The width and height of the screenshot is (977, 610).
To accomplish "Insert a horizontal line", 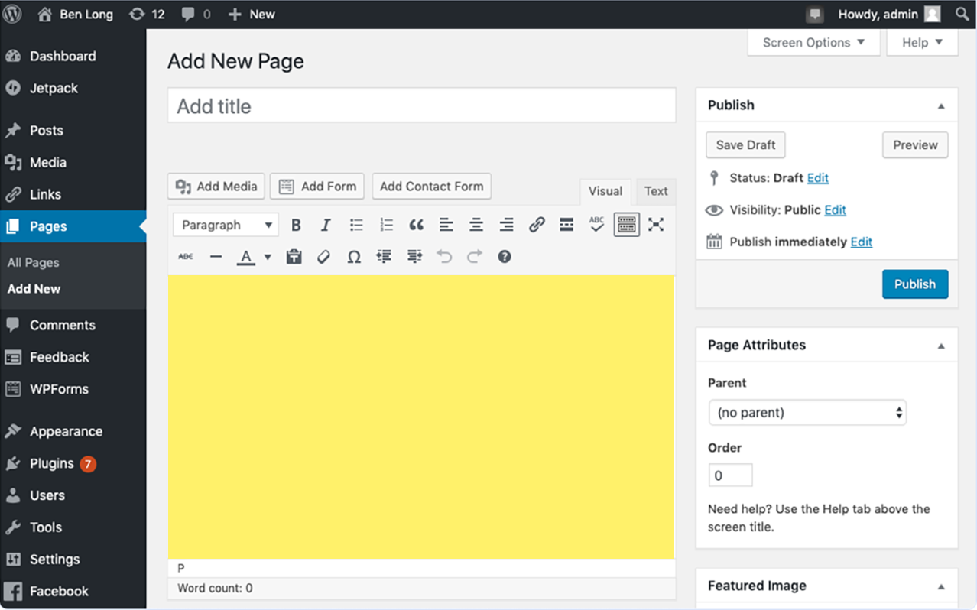I will [x=216, y=257].
